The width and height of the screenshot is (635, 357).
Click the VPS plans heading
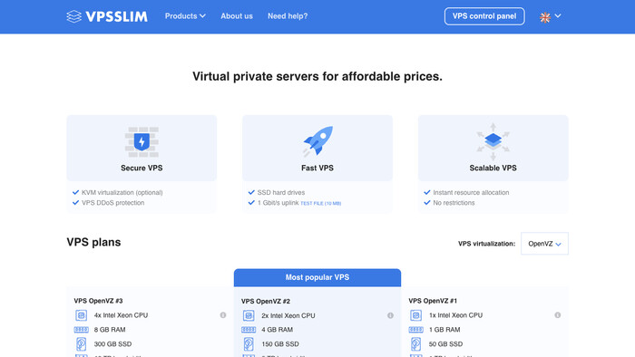pos(93,242)
